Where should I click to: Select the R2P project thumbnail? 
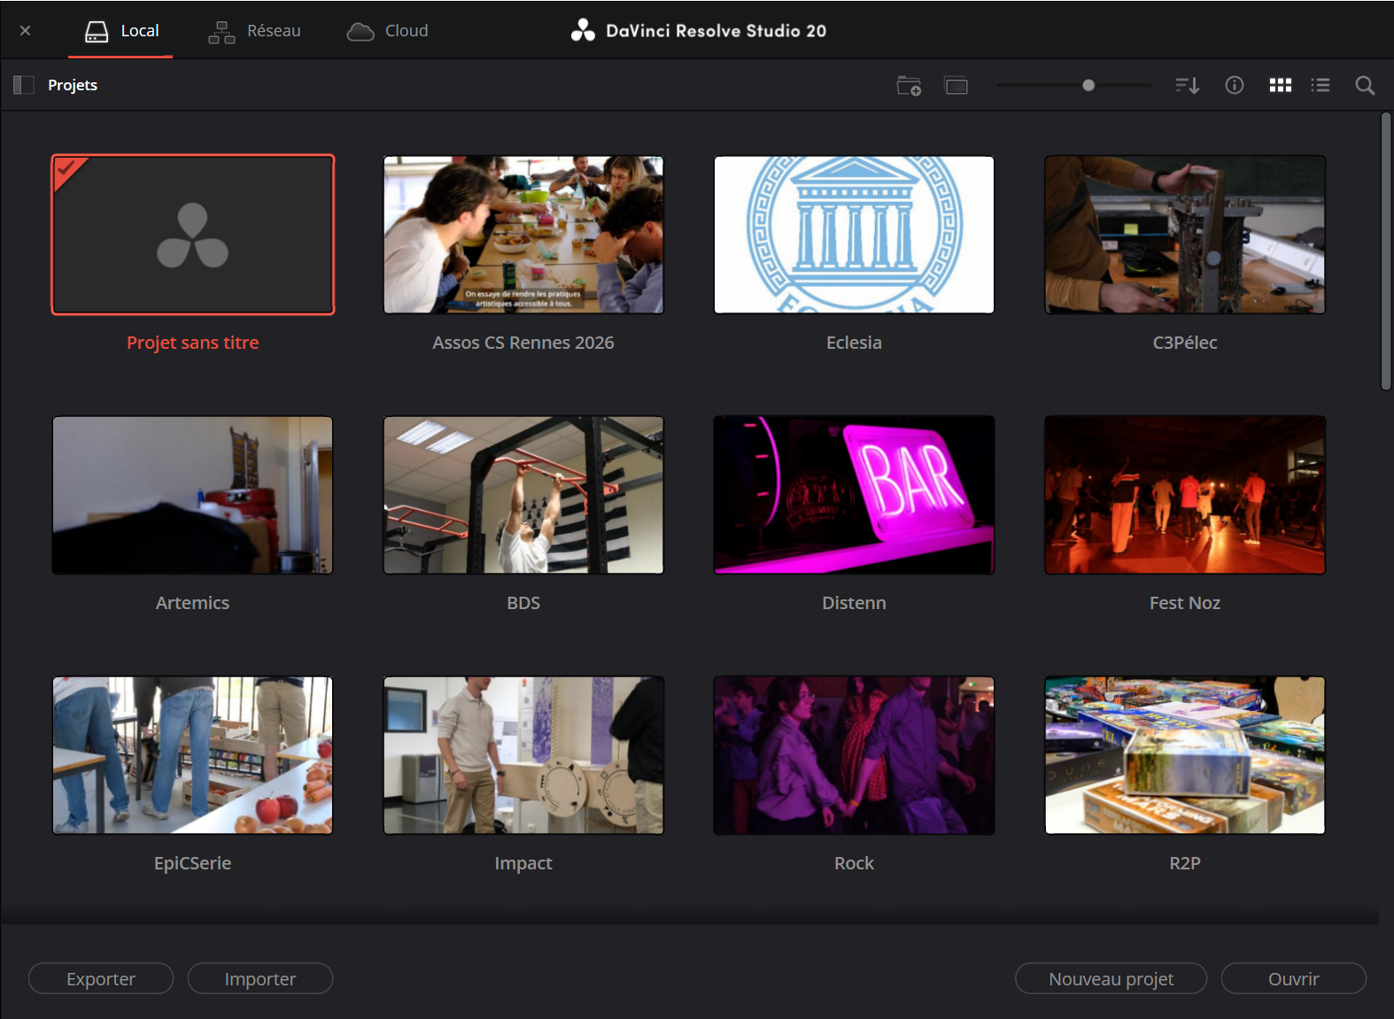[x=1185, y=755]
